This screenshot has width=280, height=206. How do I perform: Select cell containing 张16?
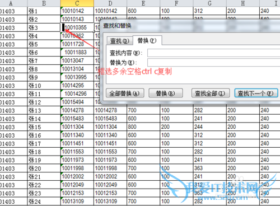[x=44, y=135]
